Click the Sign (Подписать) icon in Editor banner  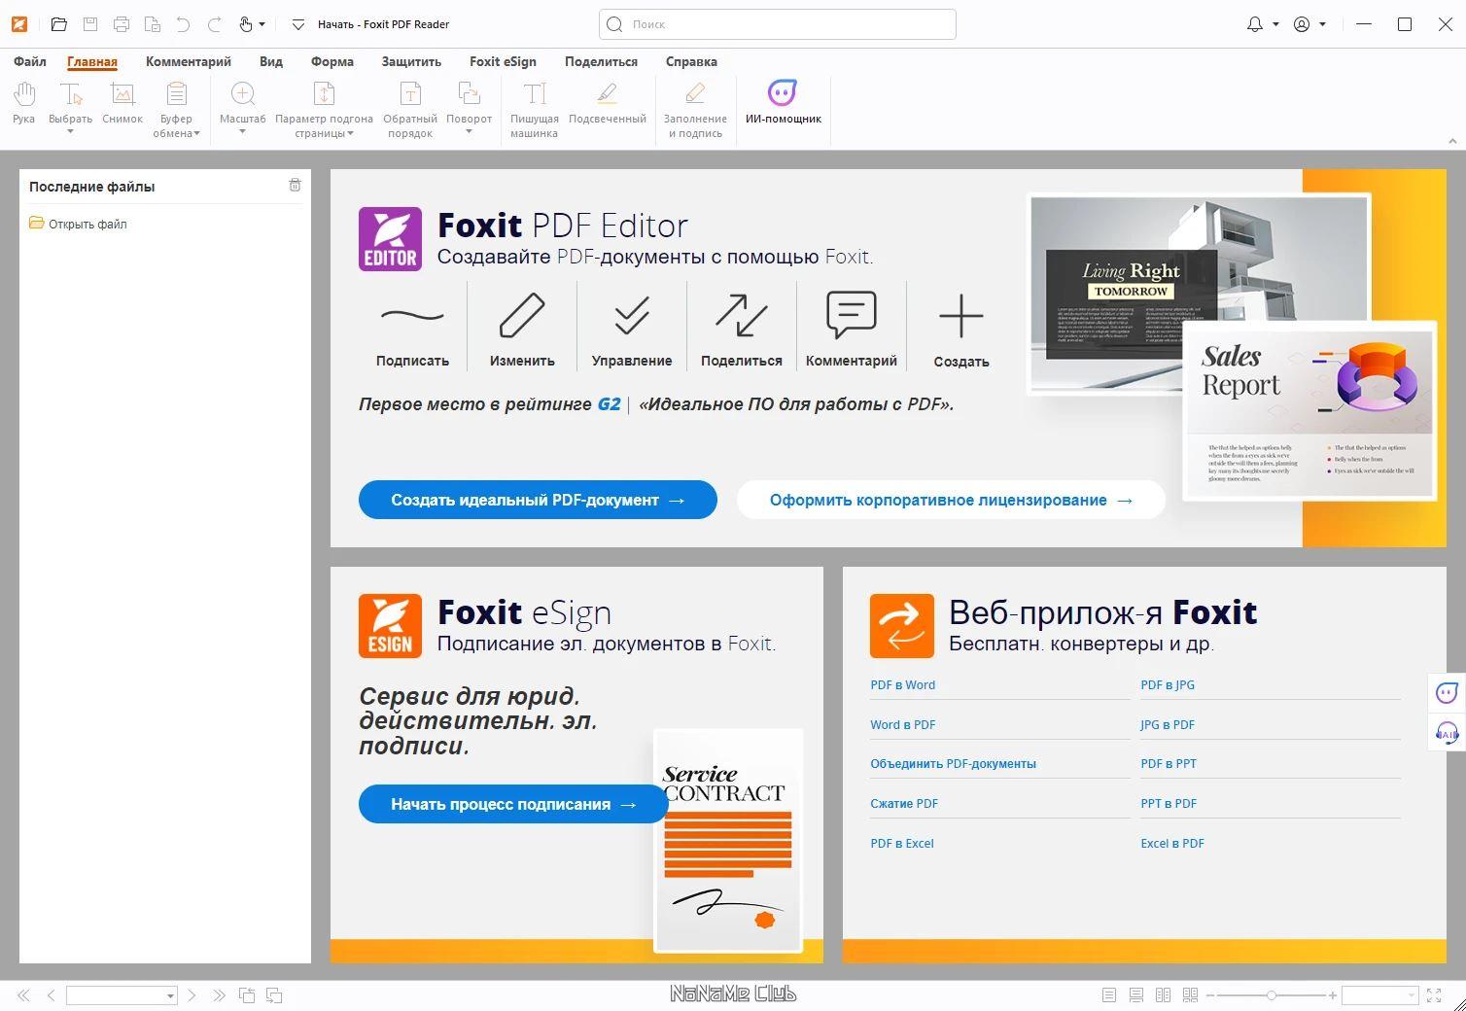click(x=412, y=316)
